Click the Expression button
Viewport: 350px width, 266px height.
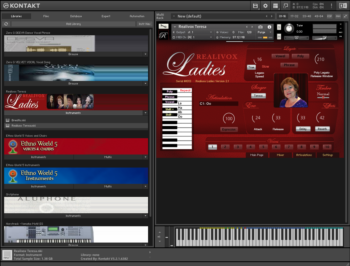click(229, 129)
